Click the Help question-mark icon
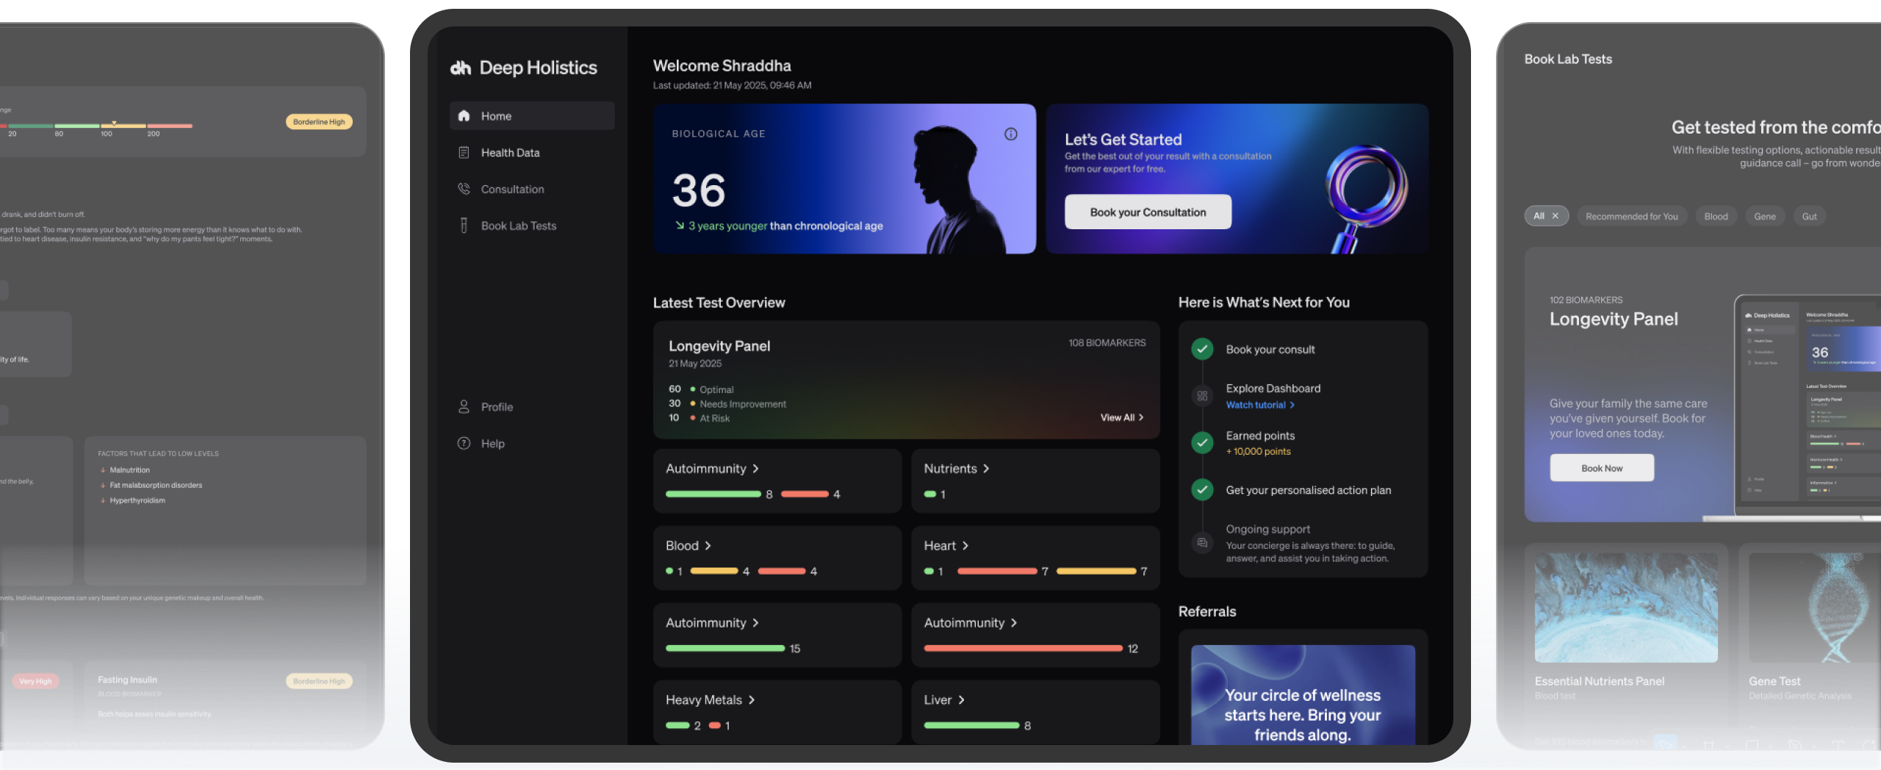 pos(464,443)
